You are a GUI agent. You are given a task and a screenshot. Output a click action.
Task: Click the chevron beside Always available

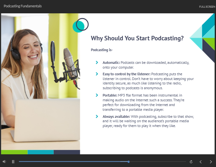click(97, 117)
